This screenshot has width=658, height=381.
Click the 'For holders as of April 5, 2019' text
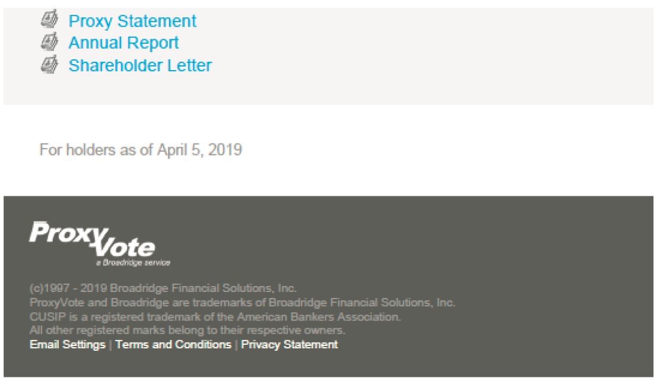141,150
